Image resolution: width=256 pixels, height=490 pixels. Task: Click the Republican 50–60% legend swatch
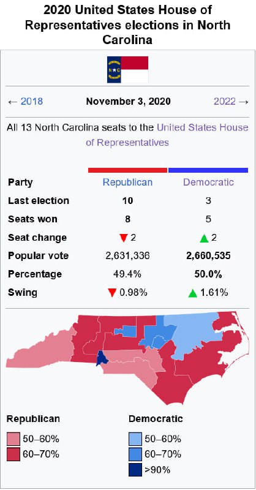13,439
